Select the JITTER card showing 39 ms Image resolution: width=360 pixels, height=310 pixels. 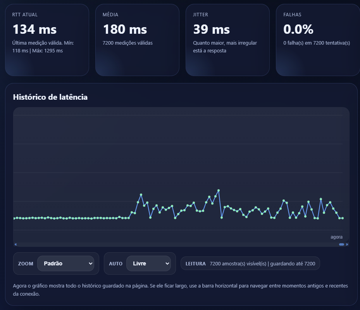point(227,39)
